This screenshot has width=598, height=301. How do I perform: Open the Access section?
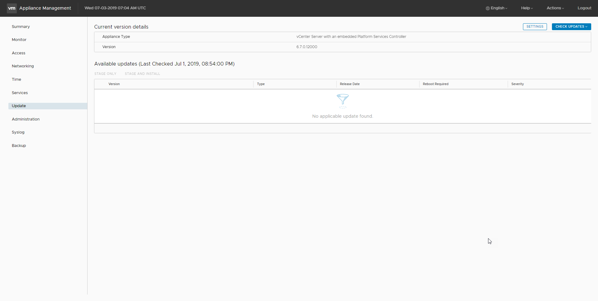click(19, 53)
